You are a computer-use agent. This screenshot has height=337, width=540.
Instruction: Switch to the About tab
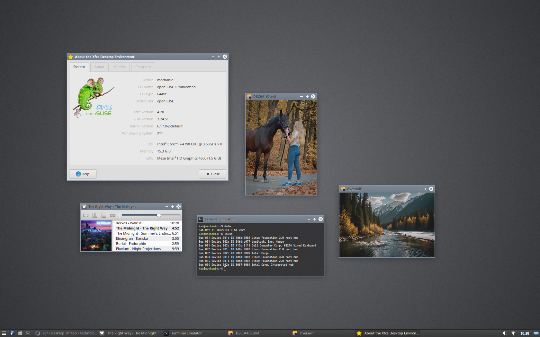[99, 67]
